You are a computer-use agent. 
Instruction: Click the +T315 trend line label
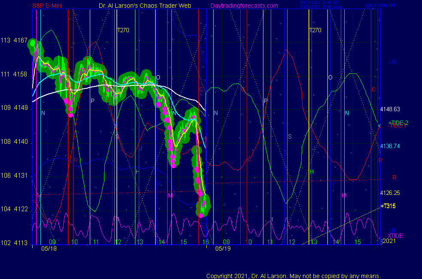click(x=388, y=206)
